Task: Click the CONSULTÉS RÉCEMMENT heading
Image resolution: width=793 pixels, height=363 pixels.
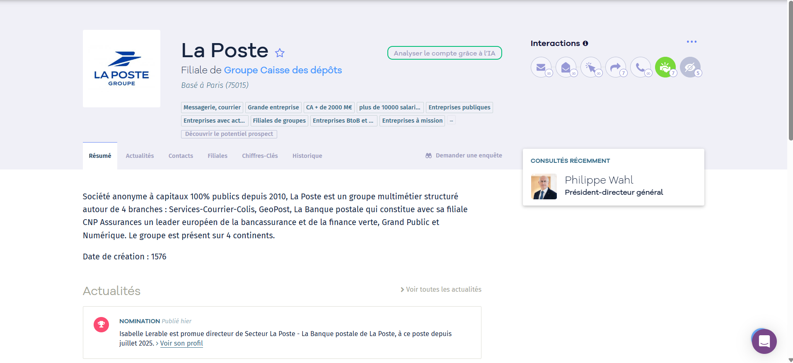Action: pos(570,161)
